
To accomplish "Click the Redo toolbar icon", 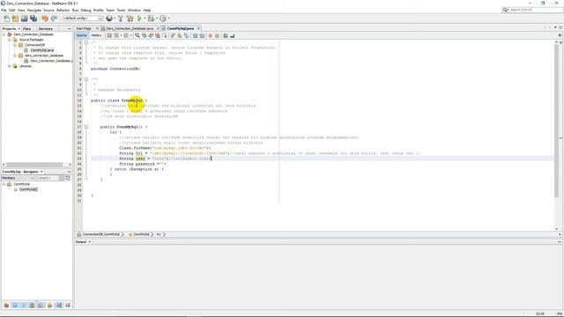I will click(54, 18).
